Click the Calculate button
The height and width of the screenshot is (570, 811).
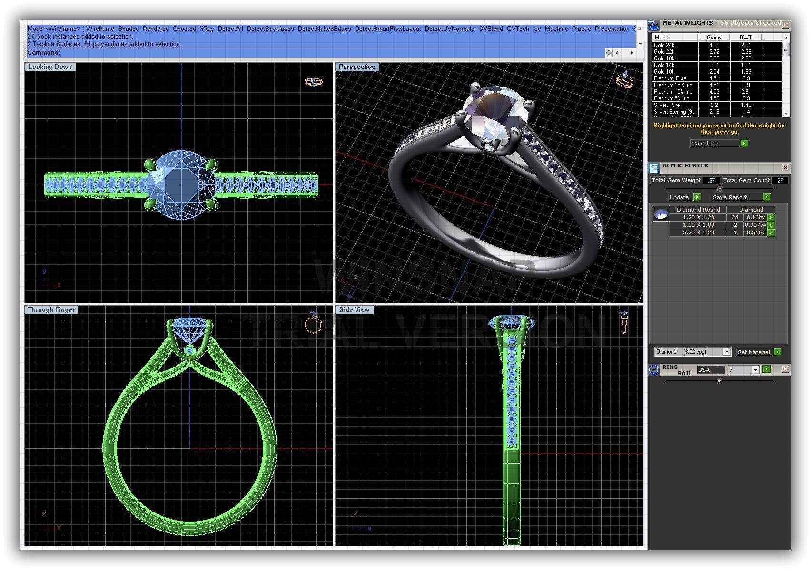[x=715, y=143]
